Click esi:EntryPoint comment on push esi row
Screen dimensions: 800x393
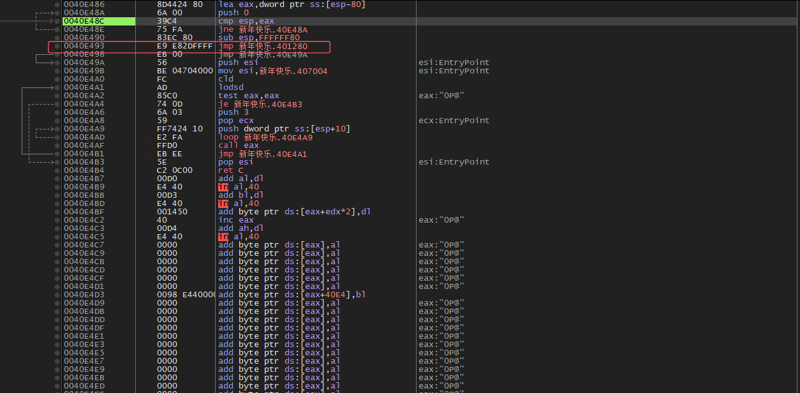click(454, 63)
